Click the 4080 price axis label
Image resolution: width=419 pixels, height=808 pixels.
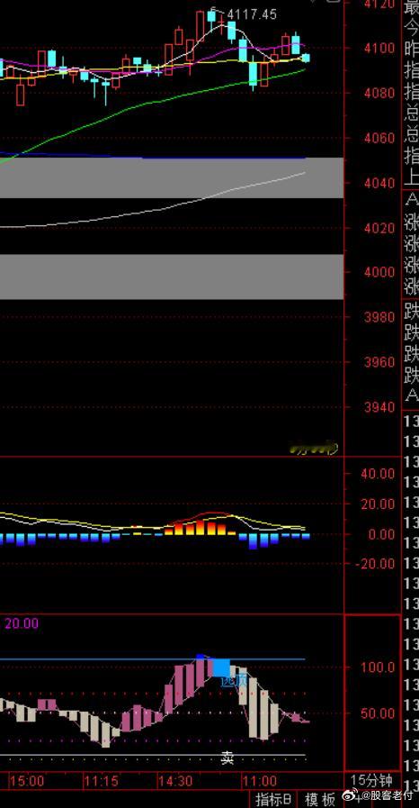[380, 94]
